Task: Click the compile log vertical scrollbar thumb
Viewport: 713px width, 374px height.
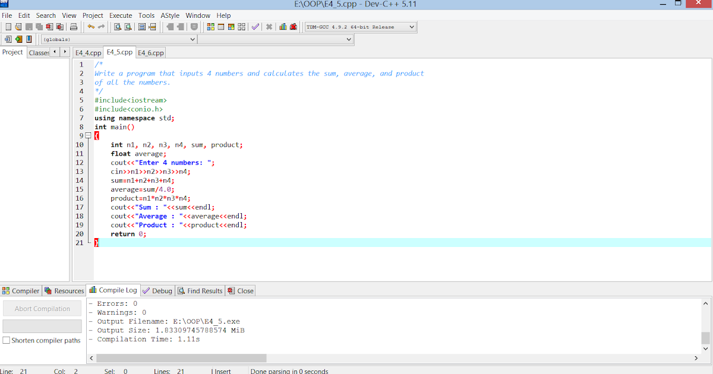Action: click(x=705, y=338)
